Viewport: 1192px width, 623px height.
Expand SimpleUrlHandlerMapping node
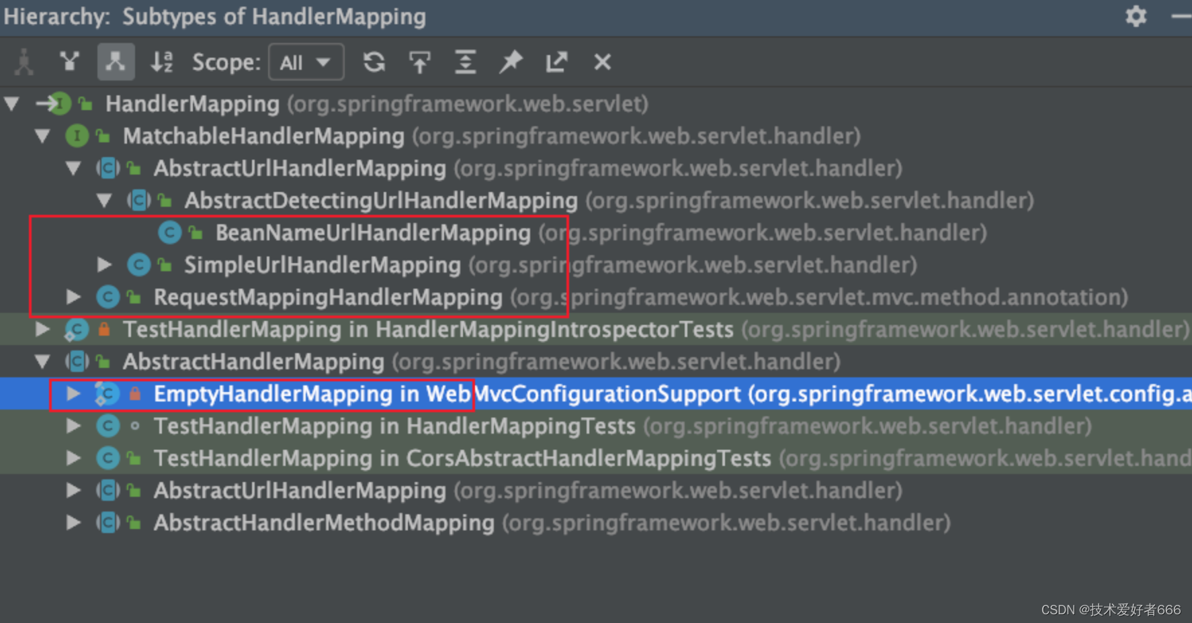[x=104, y=265]
